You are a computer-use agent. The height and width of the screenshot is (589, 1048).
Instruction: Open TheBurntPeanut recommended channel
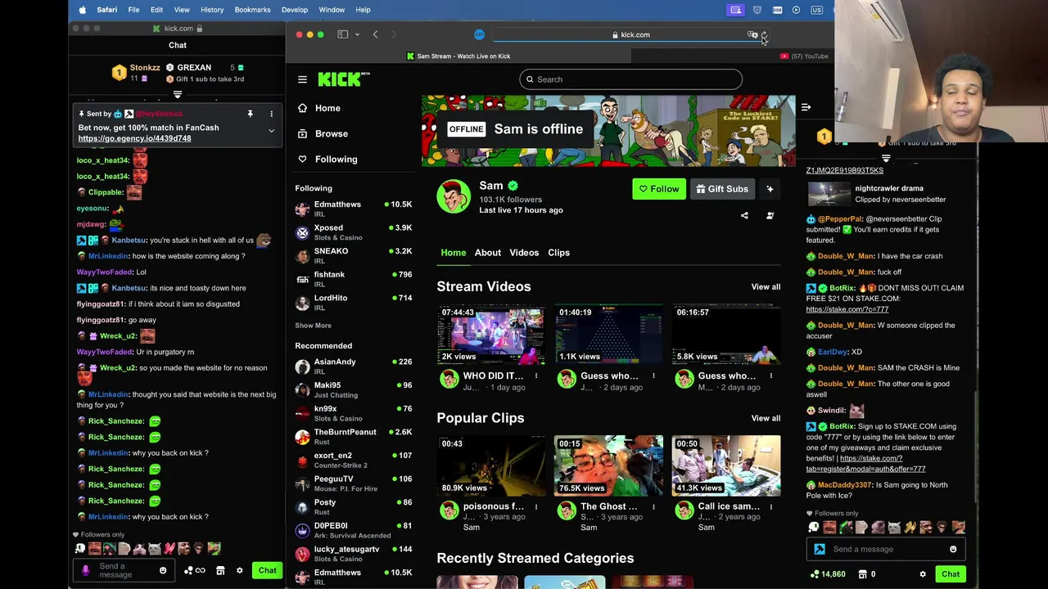pos(354,436)
